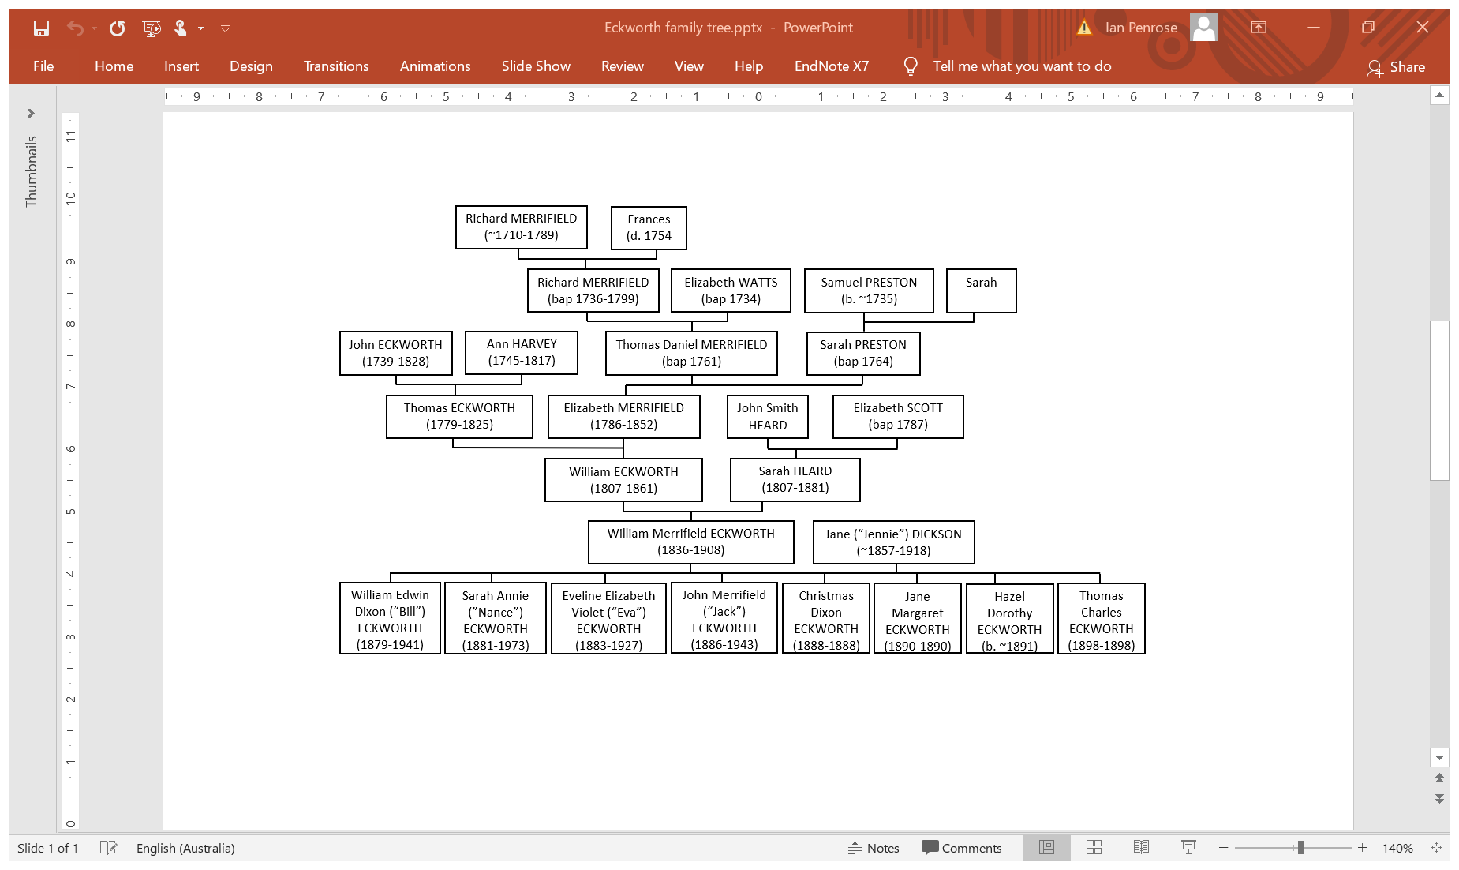Click the Repeat action icon
This screenshot has width=1459, height=870.
tap(117, 28)
